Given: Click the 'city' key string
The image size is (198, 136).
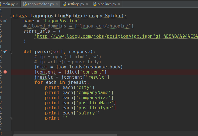Looking at the screenshot, I should [x=84, y=88].
